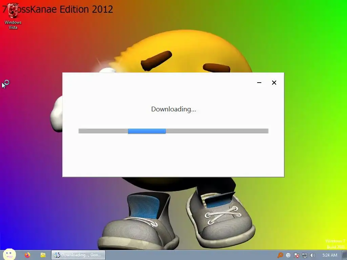The height and width of the screenshot is (260, 347).
Task: Click the orange magnifier tray icon
Action: coord(280,255)
